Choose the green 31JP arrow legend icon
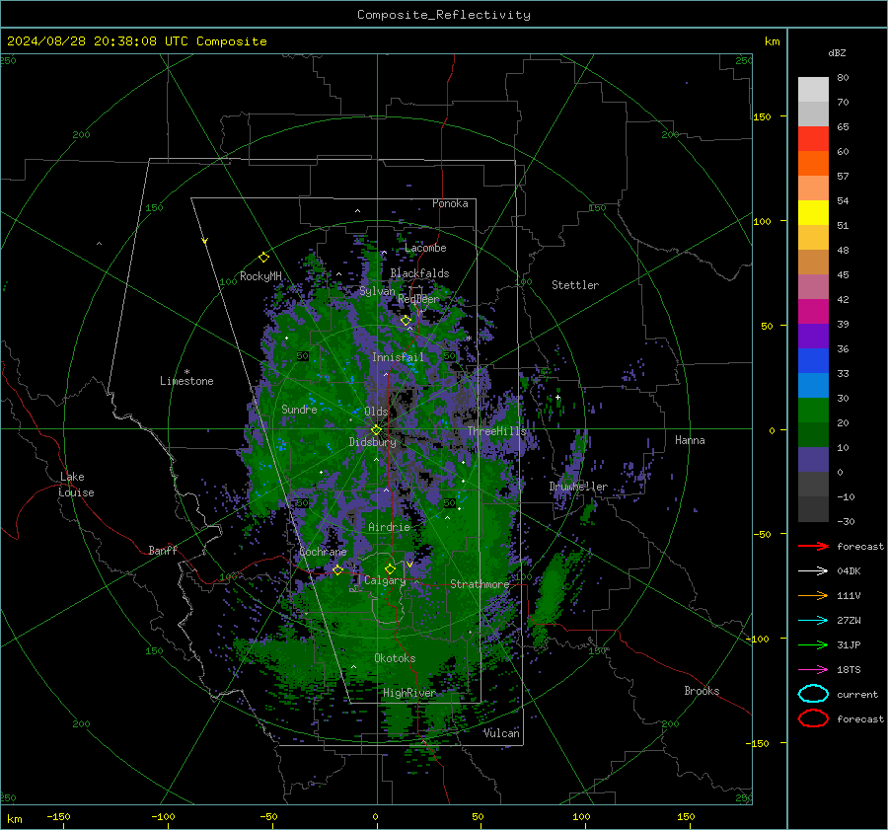 [813, 644]
